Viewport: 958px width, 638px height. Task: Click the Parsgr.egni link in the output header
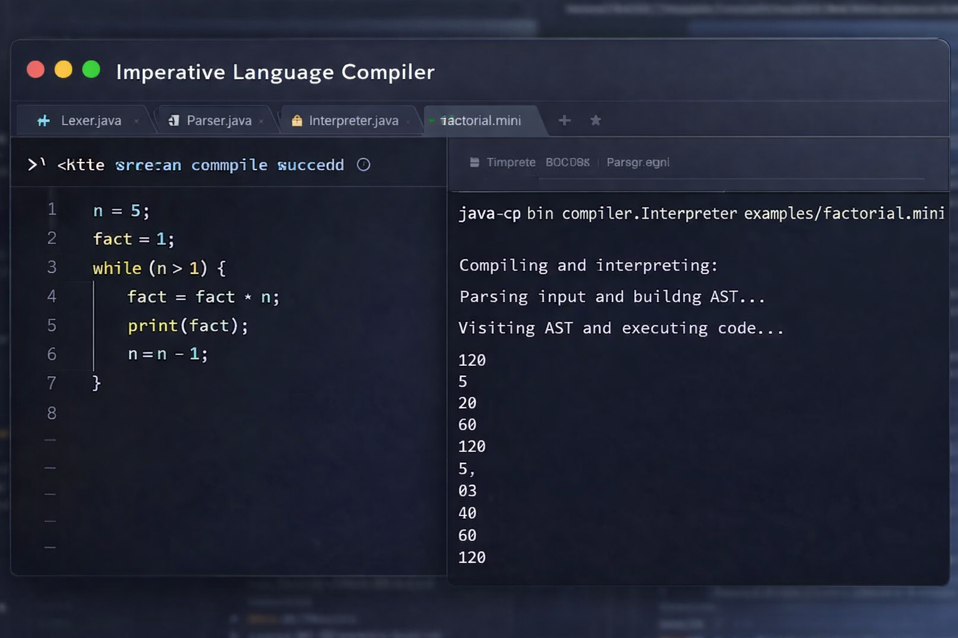637,162
